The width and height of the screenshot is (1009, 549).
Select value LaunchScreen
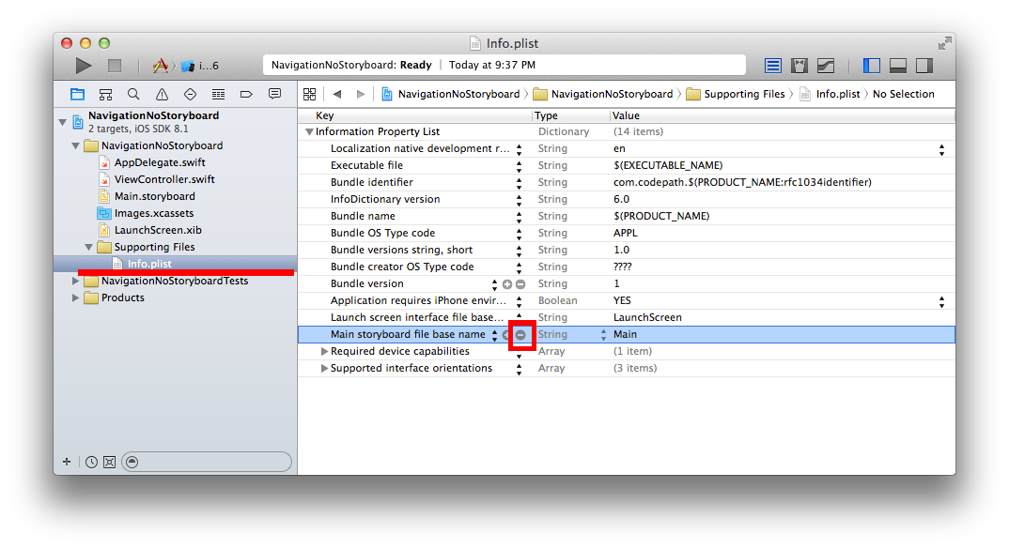647,317
